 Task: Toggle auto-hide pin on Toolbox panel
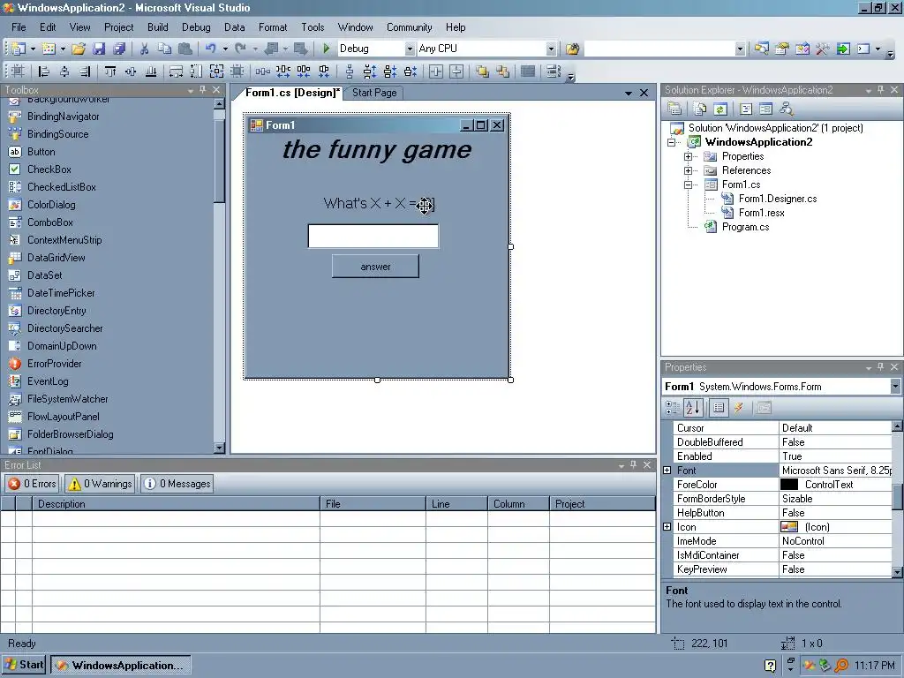(x=203, y=90)
